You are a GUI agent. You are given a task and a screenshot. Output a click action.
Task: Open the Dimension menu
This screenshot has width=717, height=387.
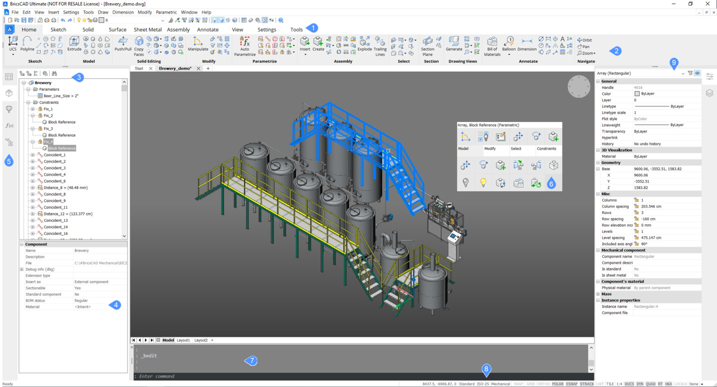[123, 12]
